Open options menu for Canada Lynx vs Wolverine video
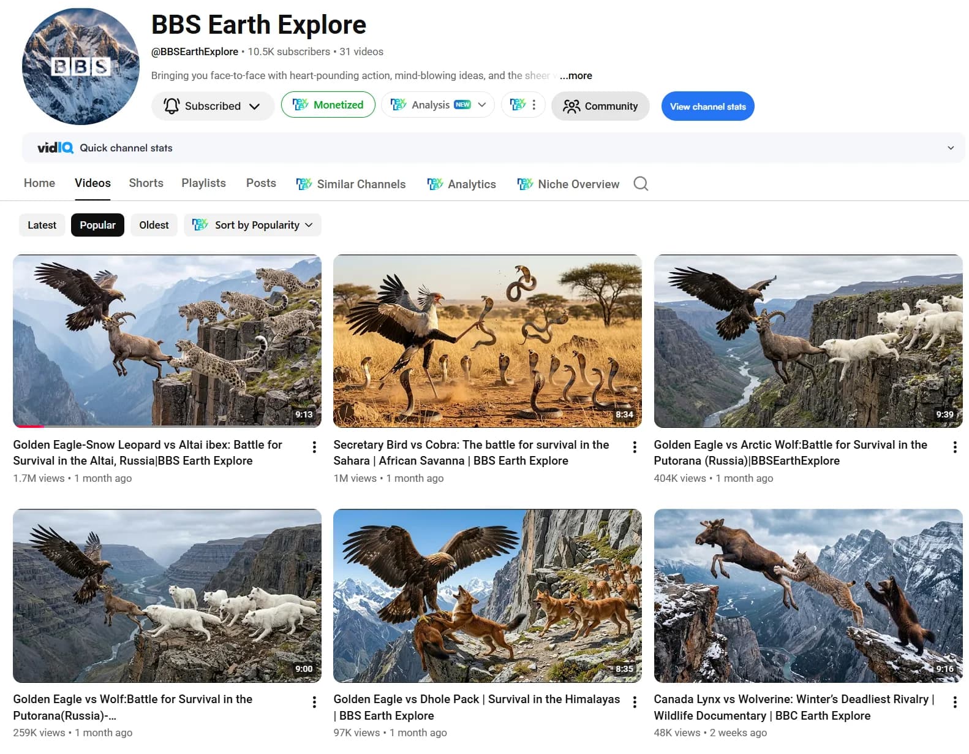 click(955, 702)
